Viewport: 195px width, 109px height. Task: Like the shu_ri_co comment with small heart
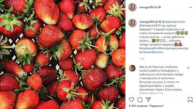[x=188, y=68]
